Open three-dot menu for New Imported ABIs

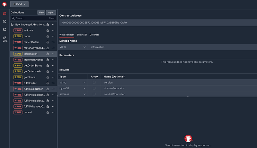click(x=53, y=24)
